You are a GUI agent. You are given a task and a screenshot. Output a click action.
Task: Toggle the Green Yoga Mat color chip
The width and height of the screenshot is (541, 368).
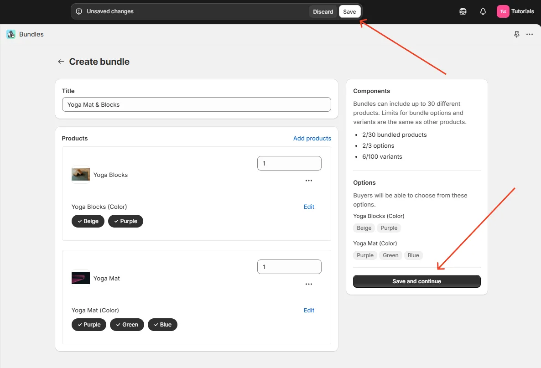[x=127, y=325]
